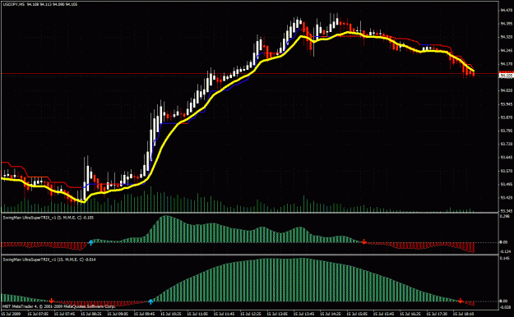Click the 93.420 price axis label
The height and width of the screenshot is (317, 514).
[506, 197]
